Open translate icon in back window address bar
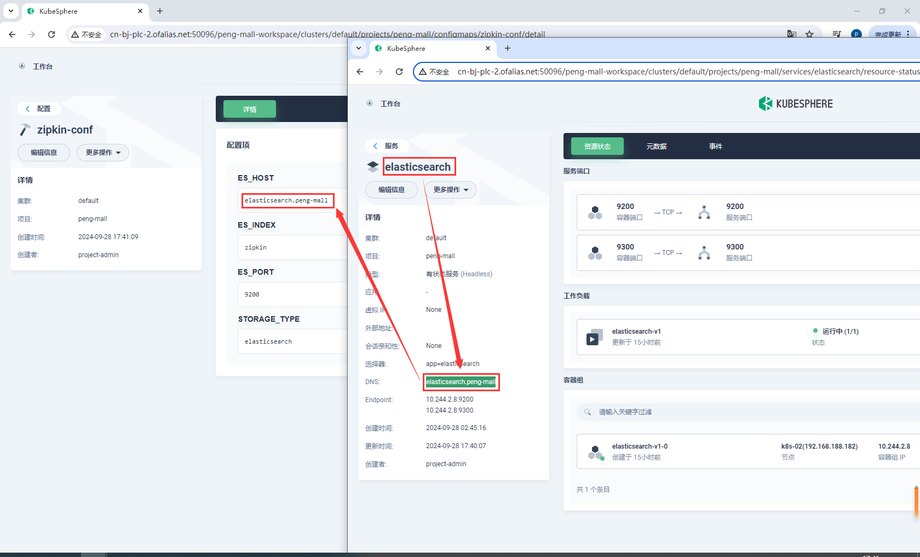920x557 pixels. pos(792,34)
